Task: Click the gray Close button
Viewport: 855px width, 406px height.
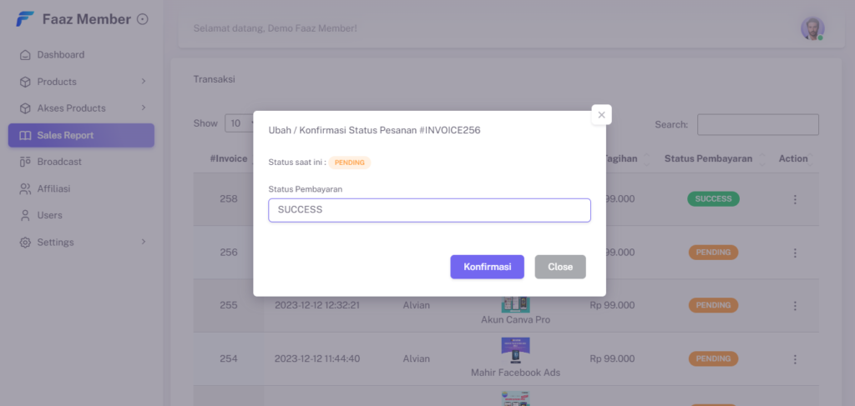Action: pos(559,267)
